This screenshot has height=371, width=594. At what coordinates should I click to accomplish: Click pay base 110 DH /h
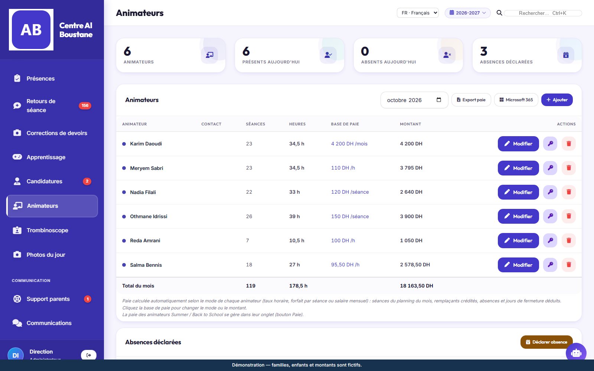click(x=343, y=168)
